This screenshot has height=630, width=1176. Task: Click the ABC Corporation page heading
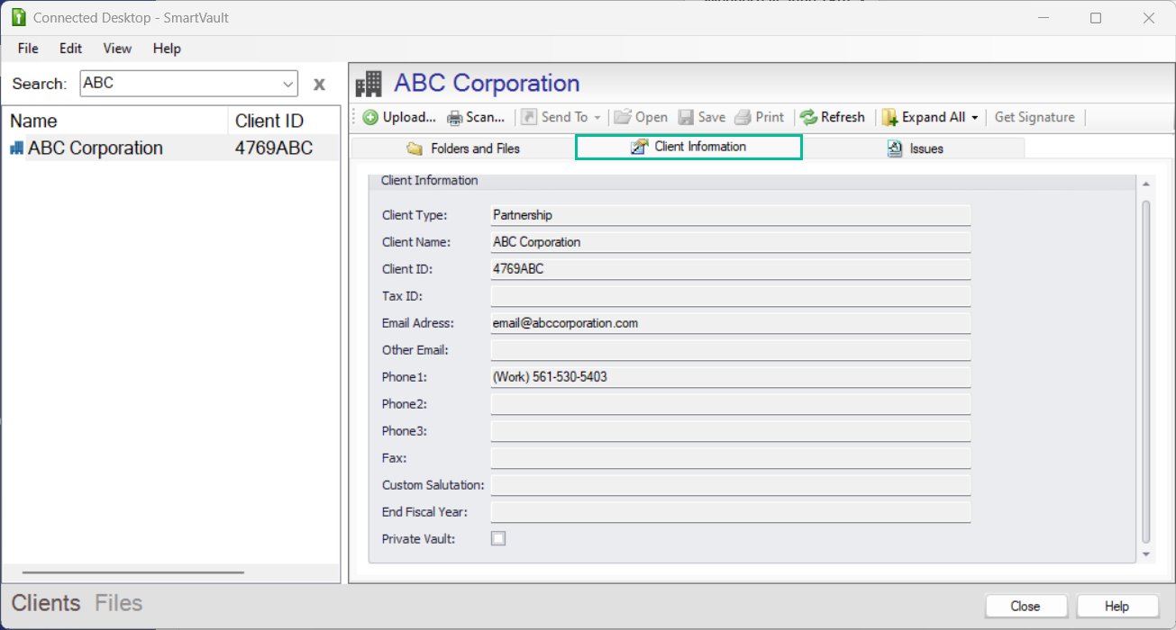click(x=487, y=84)
